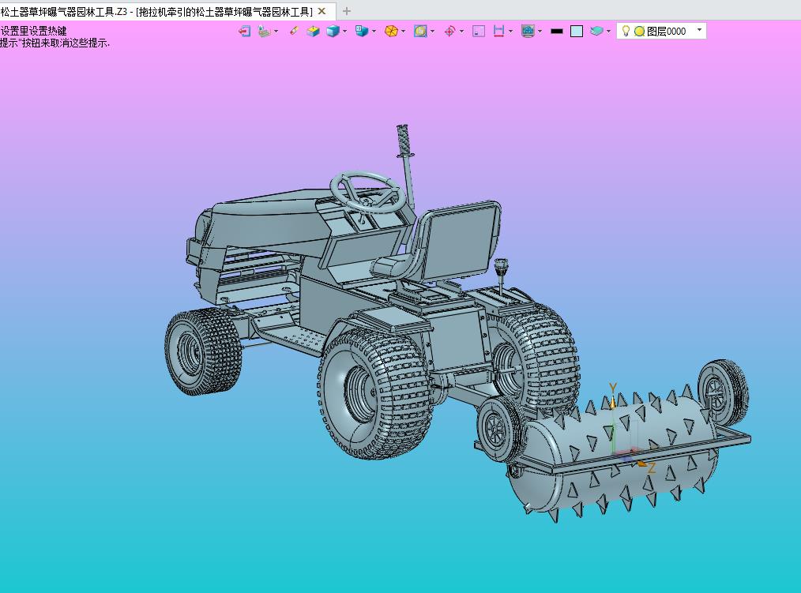The image size is (801, 593).
Task: Click the shaded blue cube display icon
Action: pos(333,31)
